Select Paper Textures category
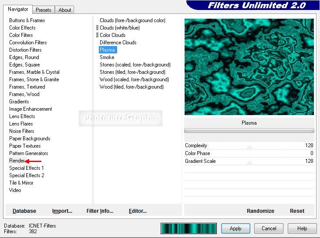320x238 pixels. coord(25,146)
